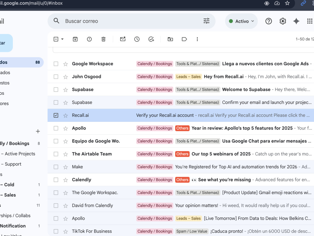Screen dimensions: 314x236
Task: Star the John Osgood email
Action: click(x=66, y=77)
